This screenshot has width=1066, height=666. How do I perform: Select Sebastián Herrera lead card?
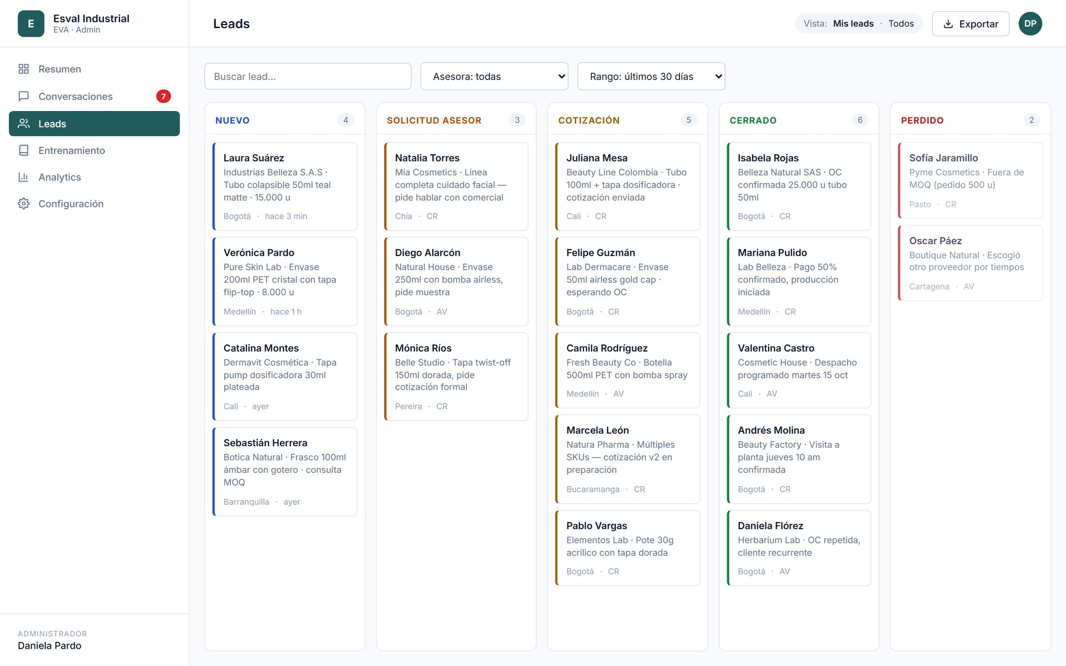(x=285, y=471)
